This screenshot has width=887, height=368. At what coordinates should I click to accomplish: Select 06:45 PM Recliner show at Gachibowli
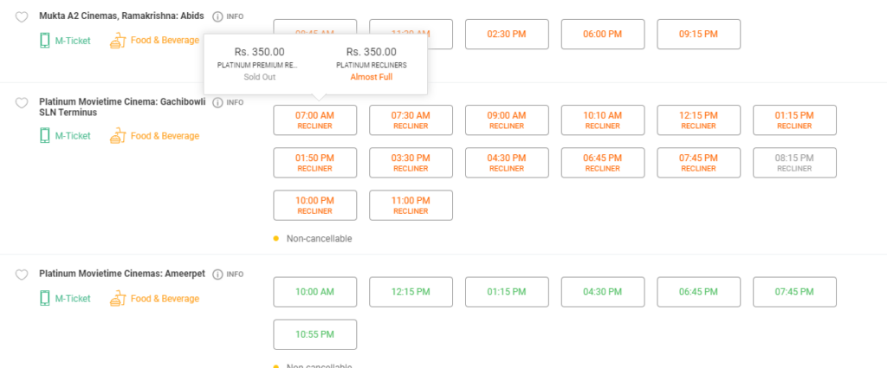(603, 163)
